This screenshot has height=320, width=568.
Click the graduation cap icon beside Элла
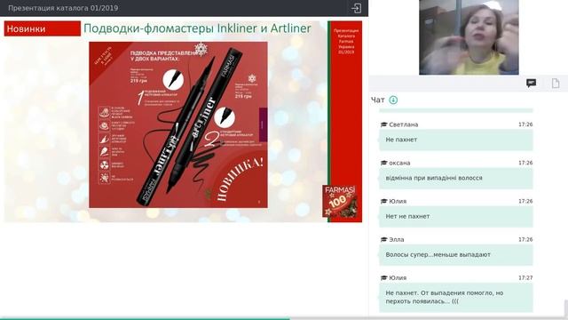click(x=384, y=239)
